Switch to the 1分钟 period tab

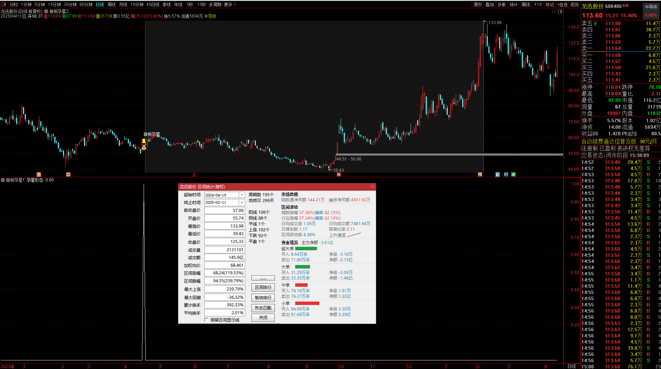point(26,4)
